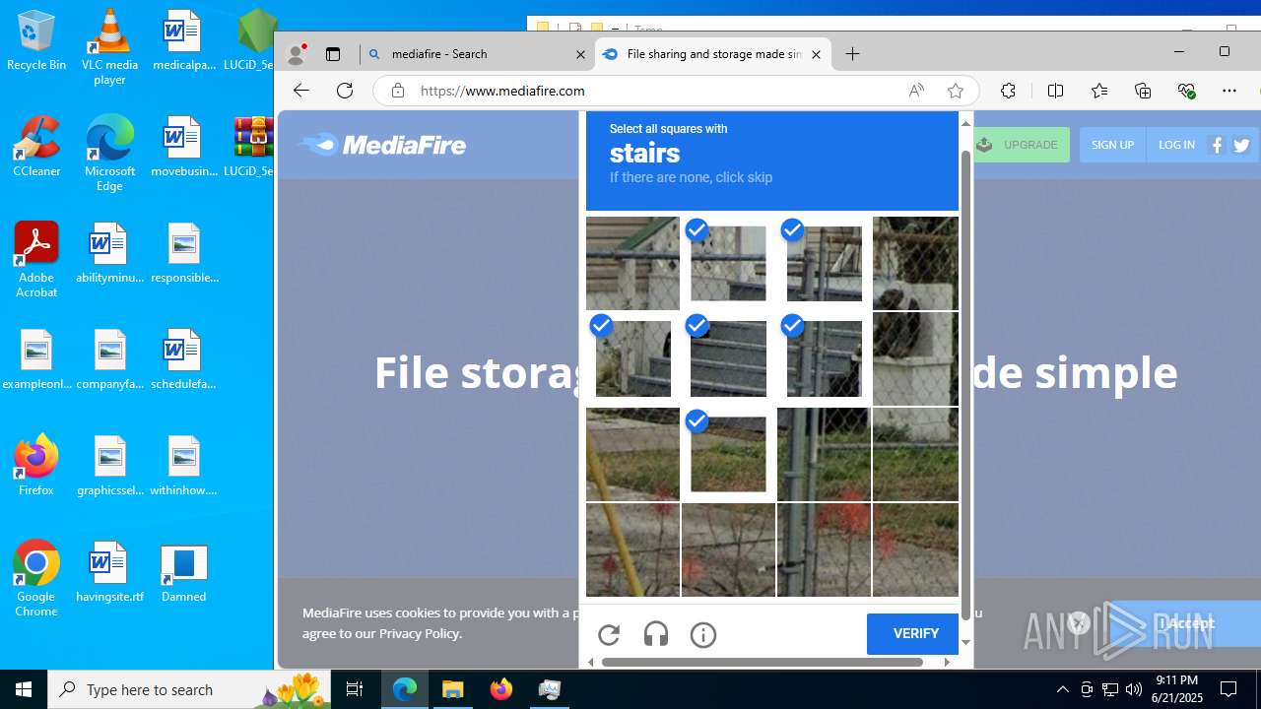Select the first-row first-column captcha tile
The width and height of the screenshot is (1261, 709).
pos(632,263)
